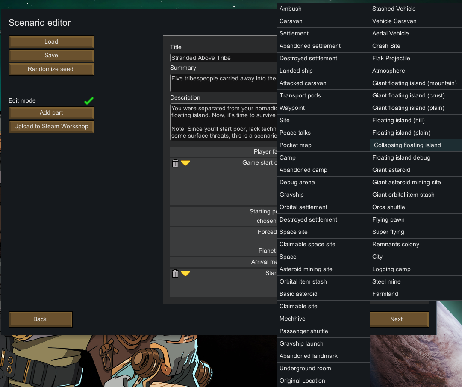Select Attacked caravan
This screenshot has width=462, height=387.
click(323, 83)
